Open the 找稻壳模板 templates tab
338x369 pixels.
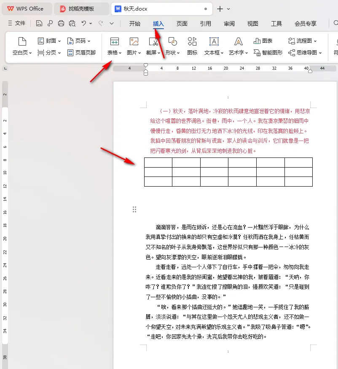pos(81,9)
